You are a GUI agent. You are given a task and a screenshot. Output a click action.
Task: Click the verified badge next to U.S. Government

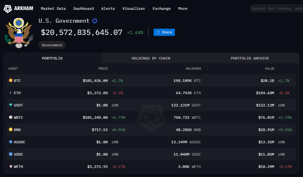(95, 21)
